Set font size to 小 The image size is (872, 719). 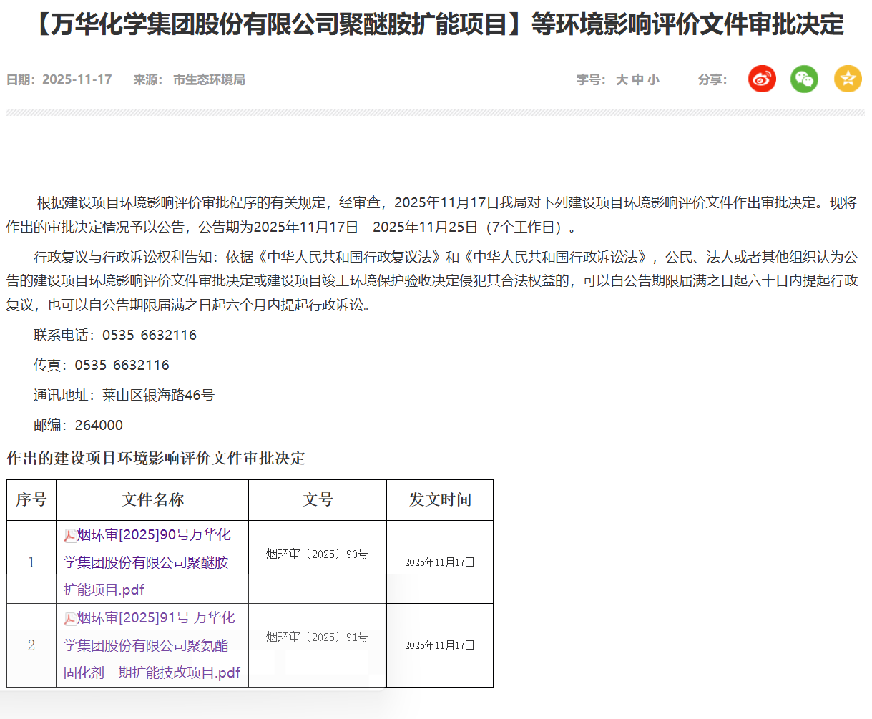point(653,79)
